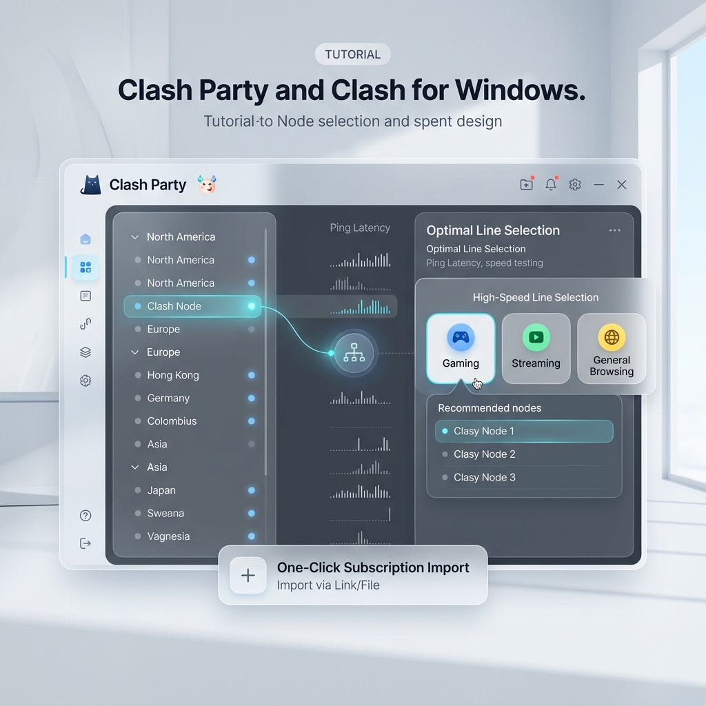Click One-Click Subscription Import button

pos(353,576)
